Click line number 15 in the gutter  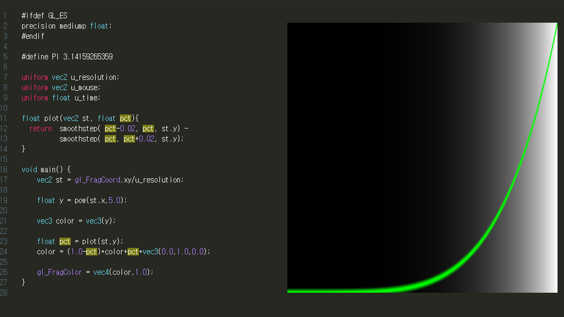click(x=4, y=159)
